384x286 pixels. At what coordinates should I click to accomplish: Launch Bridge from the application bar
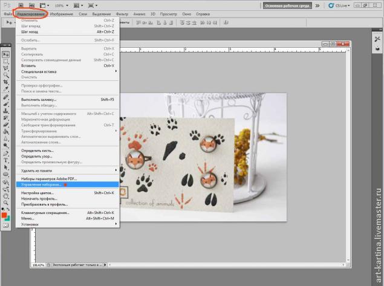pos(21,5)
